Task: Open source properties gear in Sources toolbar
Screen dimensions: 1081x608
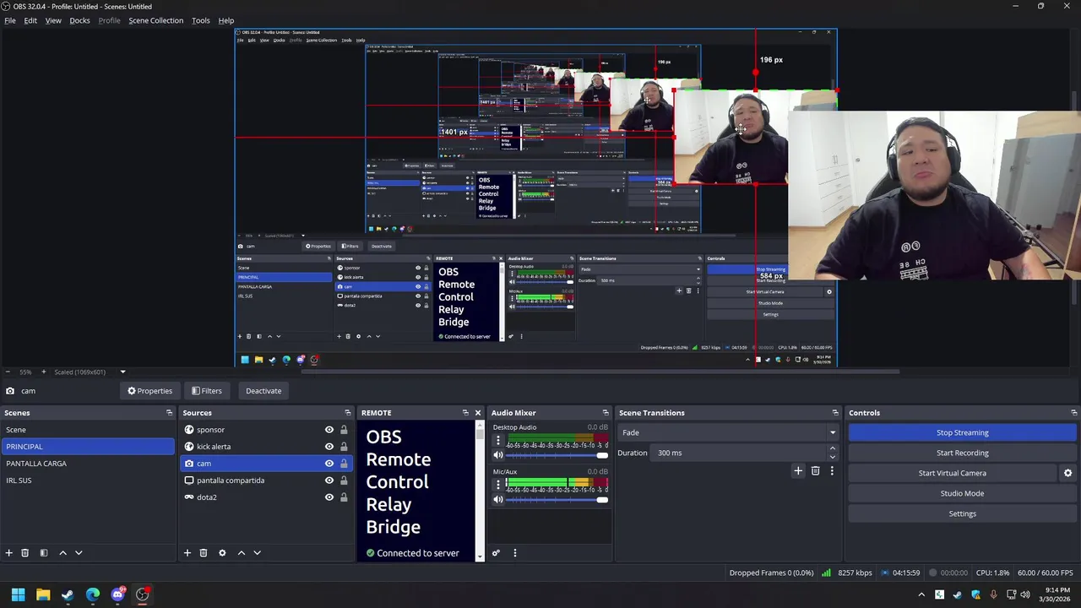Action: click(222, 552)
